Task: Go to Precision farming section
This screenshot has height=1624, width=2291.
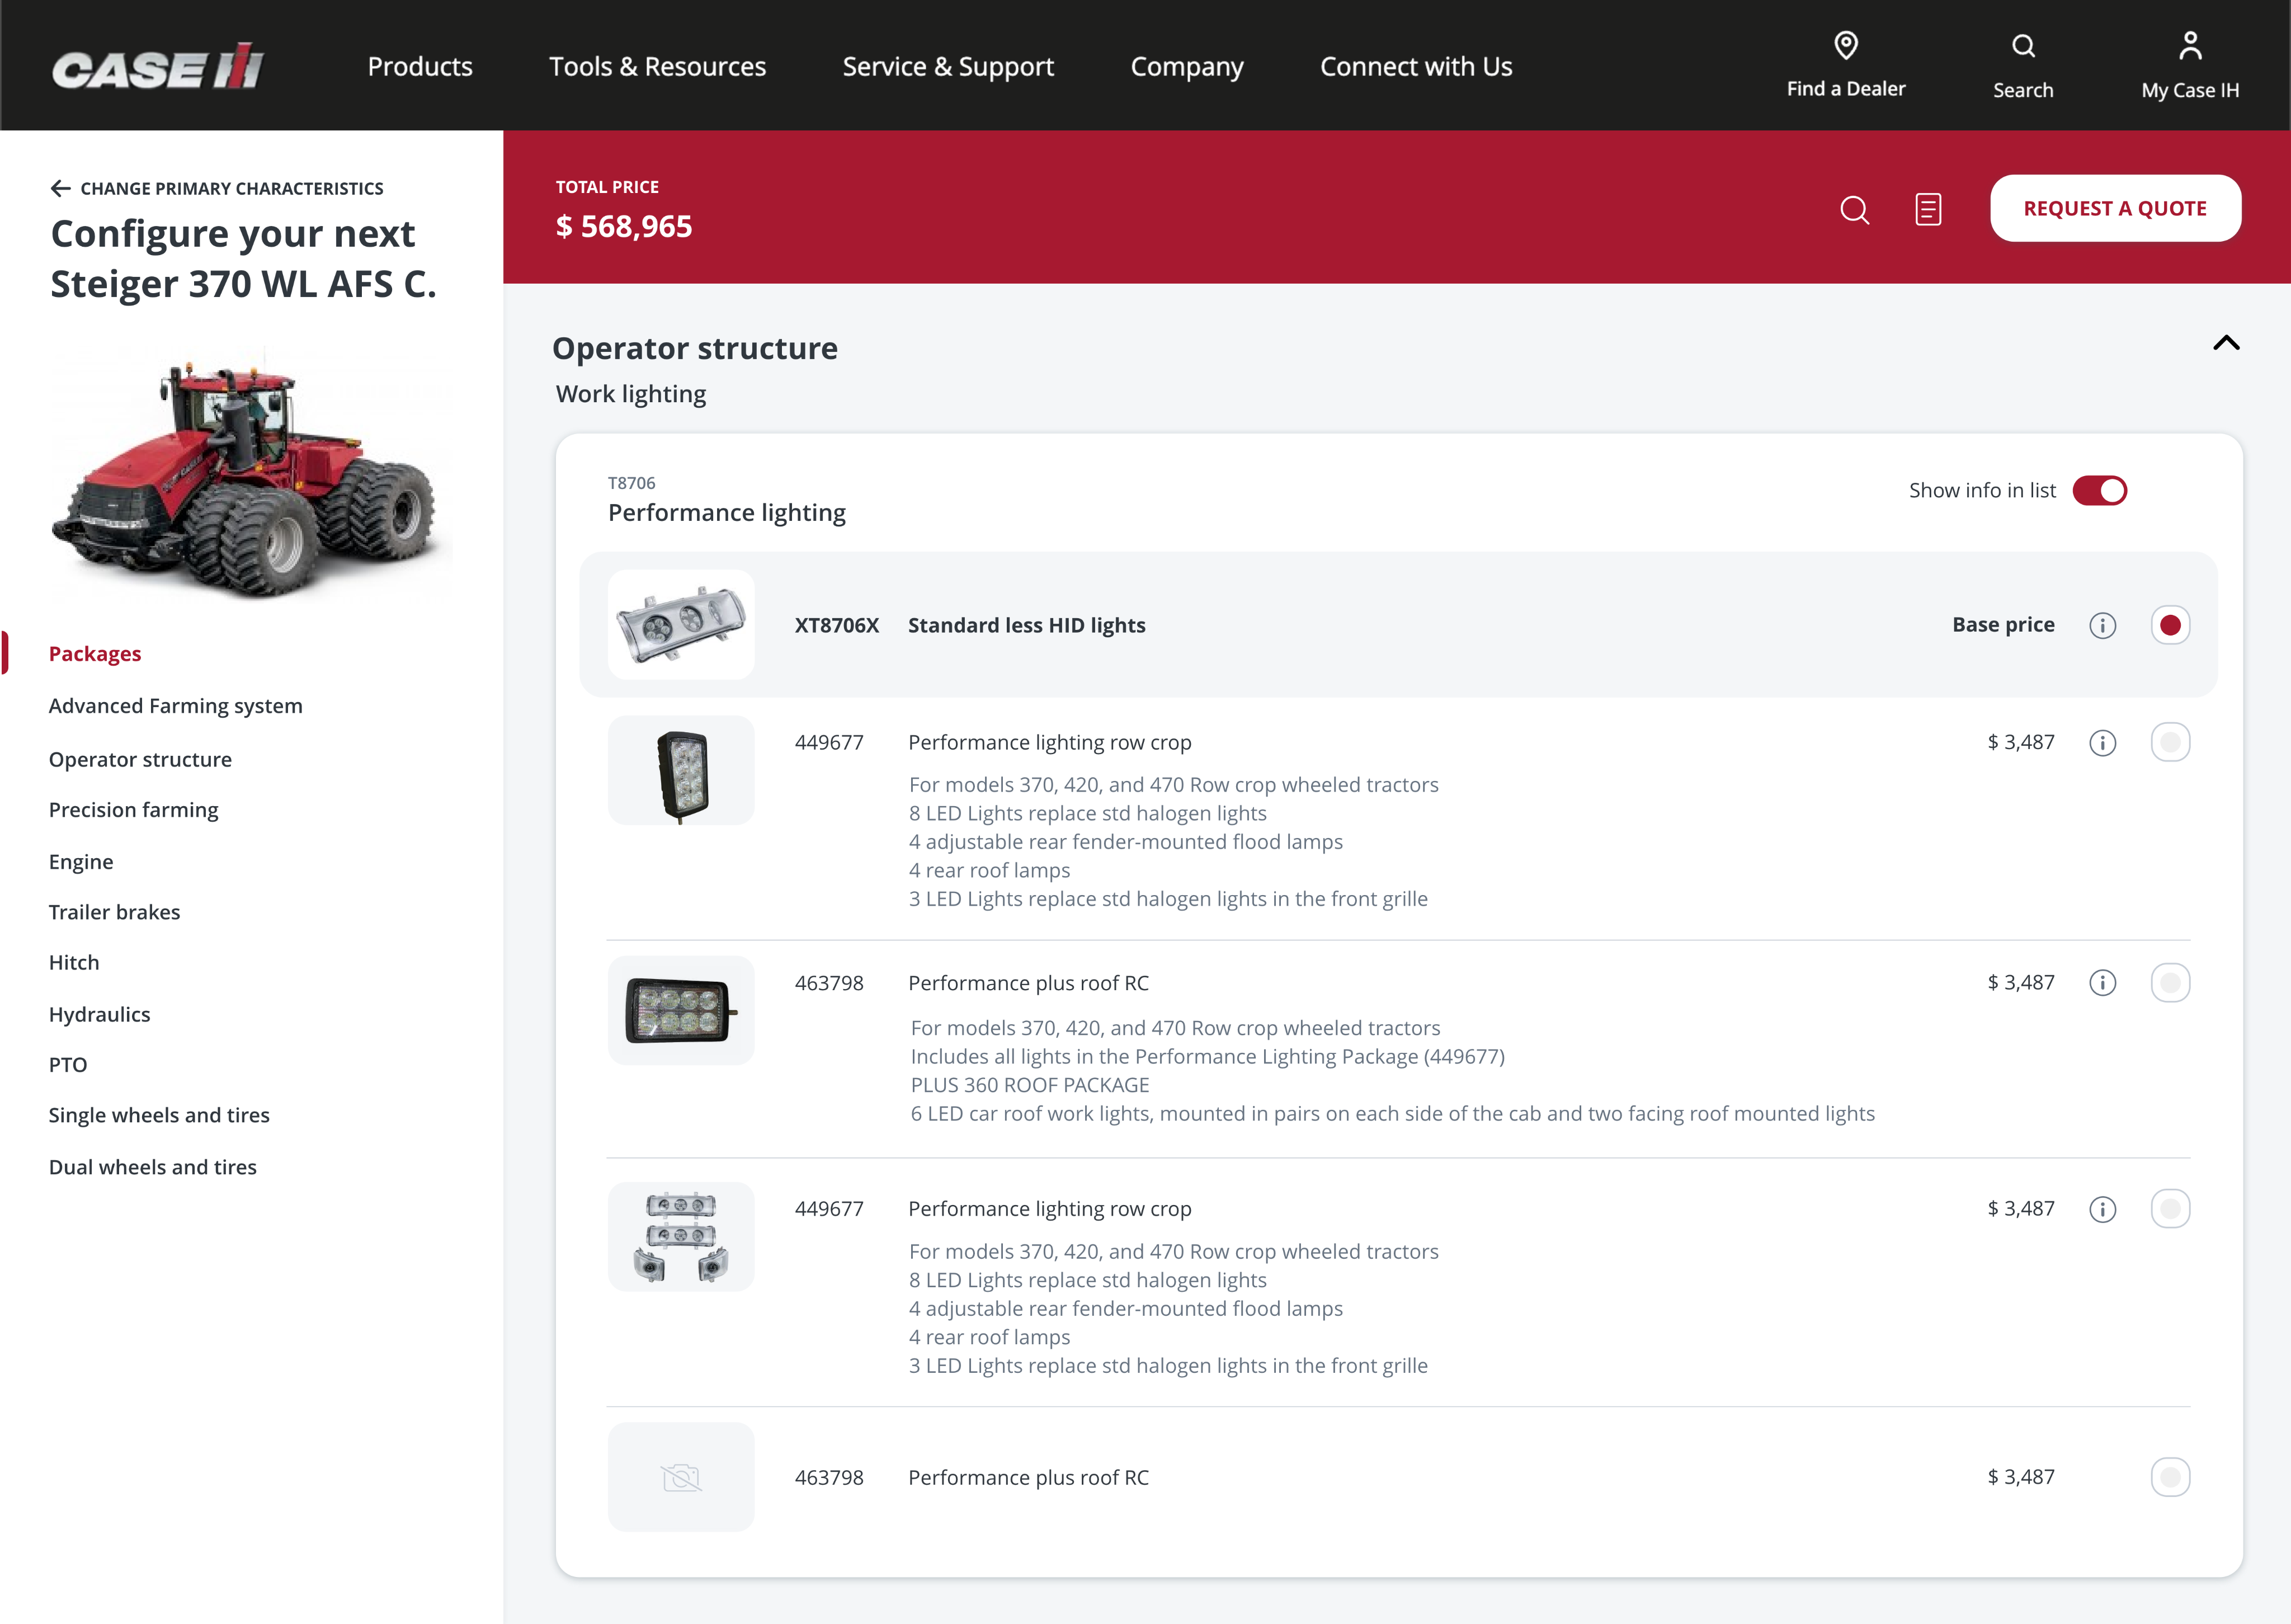Action: 133,810
